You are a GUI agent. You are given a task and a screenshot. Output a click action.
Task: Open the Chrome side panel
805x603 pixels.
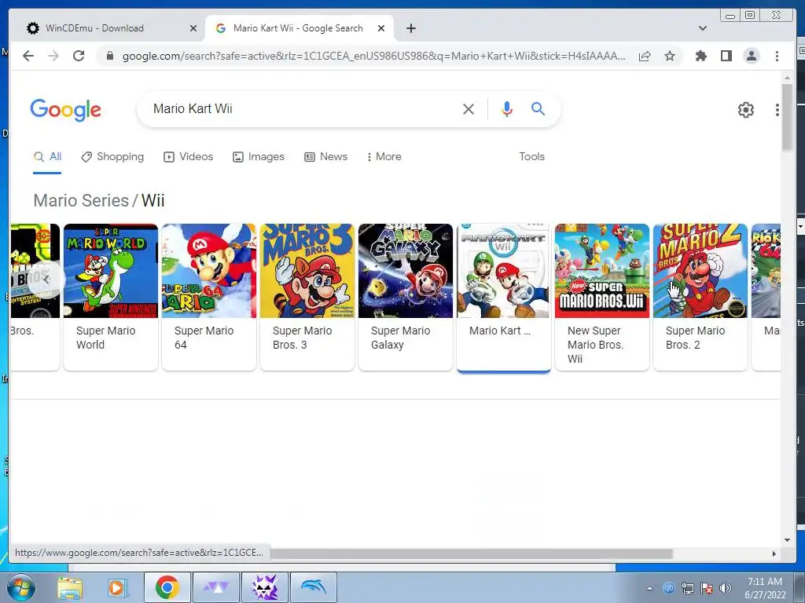[726, 56]
